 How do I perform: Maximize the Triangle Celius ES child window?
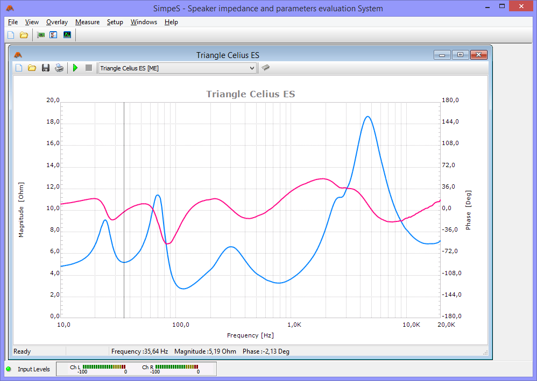(460, 55)
